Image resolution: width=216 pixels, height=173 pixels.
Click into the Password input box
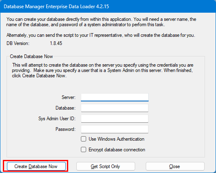click(115, 129)
